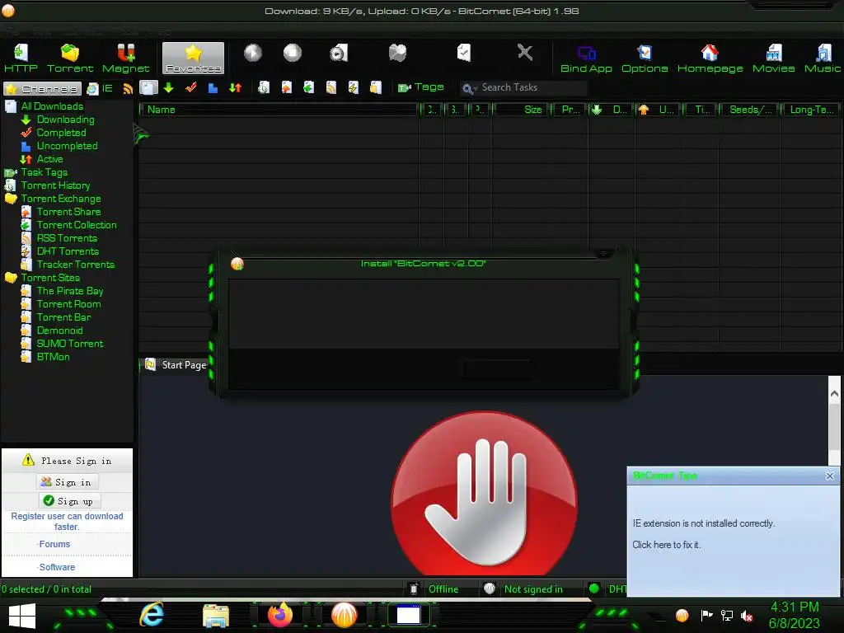
Task: Open the Bind App tool
Action: pos(586,59)
